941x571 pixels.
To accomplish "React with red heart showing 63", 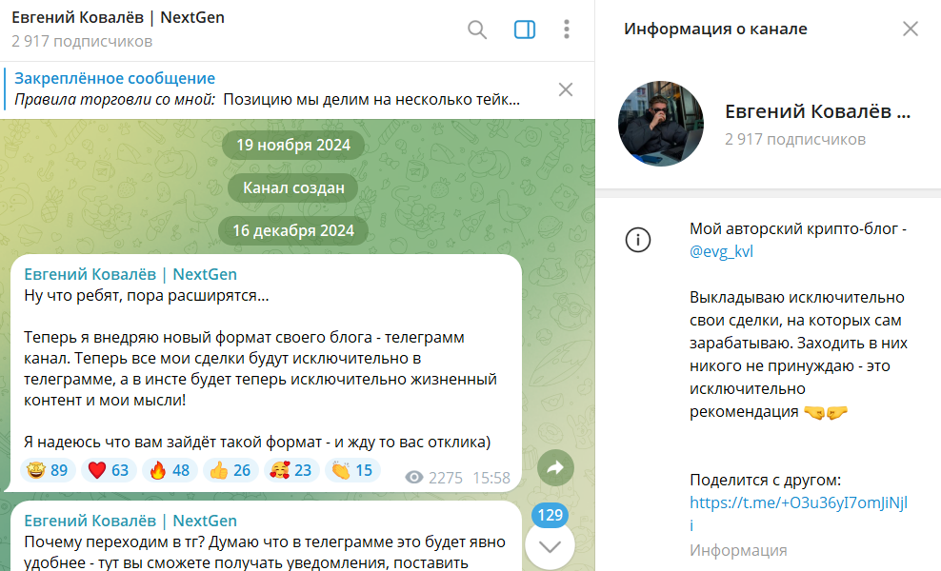I will 109,470.
